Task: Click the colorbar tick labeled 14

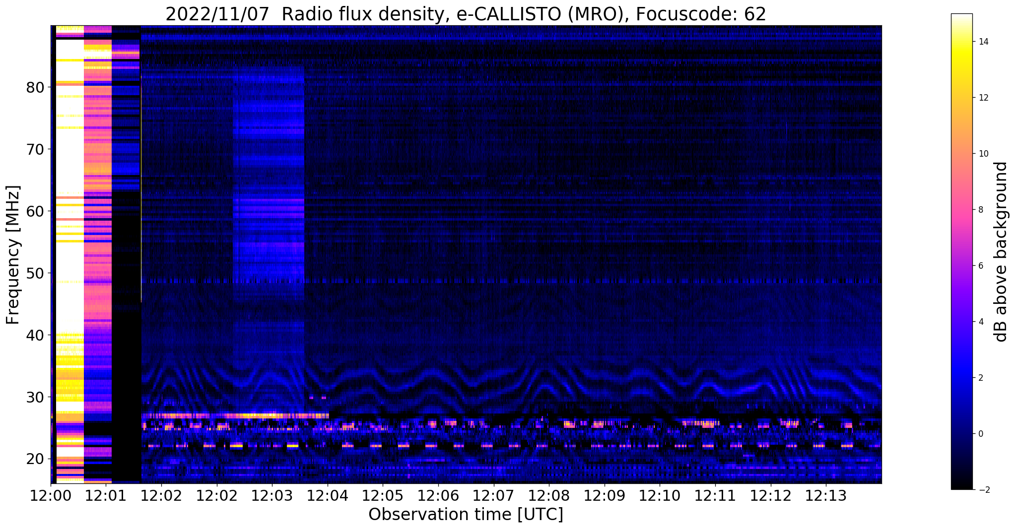Action: [983, 42]
